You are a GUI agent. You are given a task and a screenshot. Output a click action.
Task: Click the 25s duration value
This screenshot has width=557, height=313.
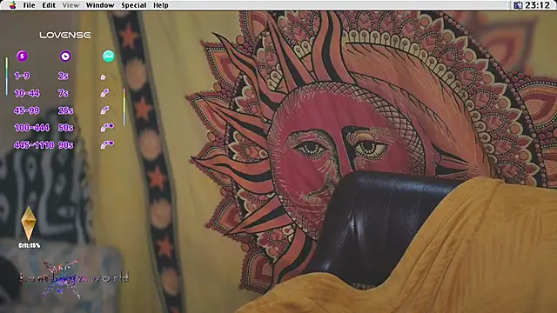(x=66, y=110)
